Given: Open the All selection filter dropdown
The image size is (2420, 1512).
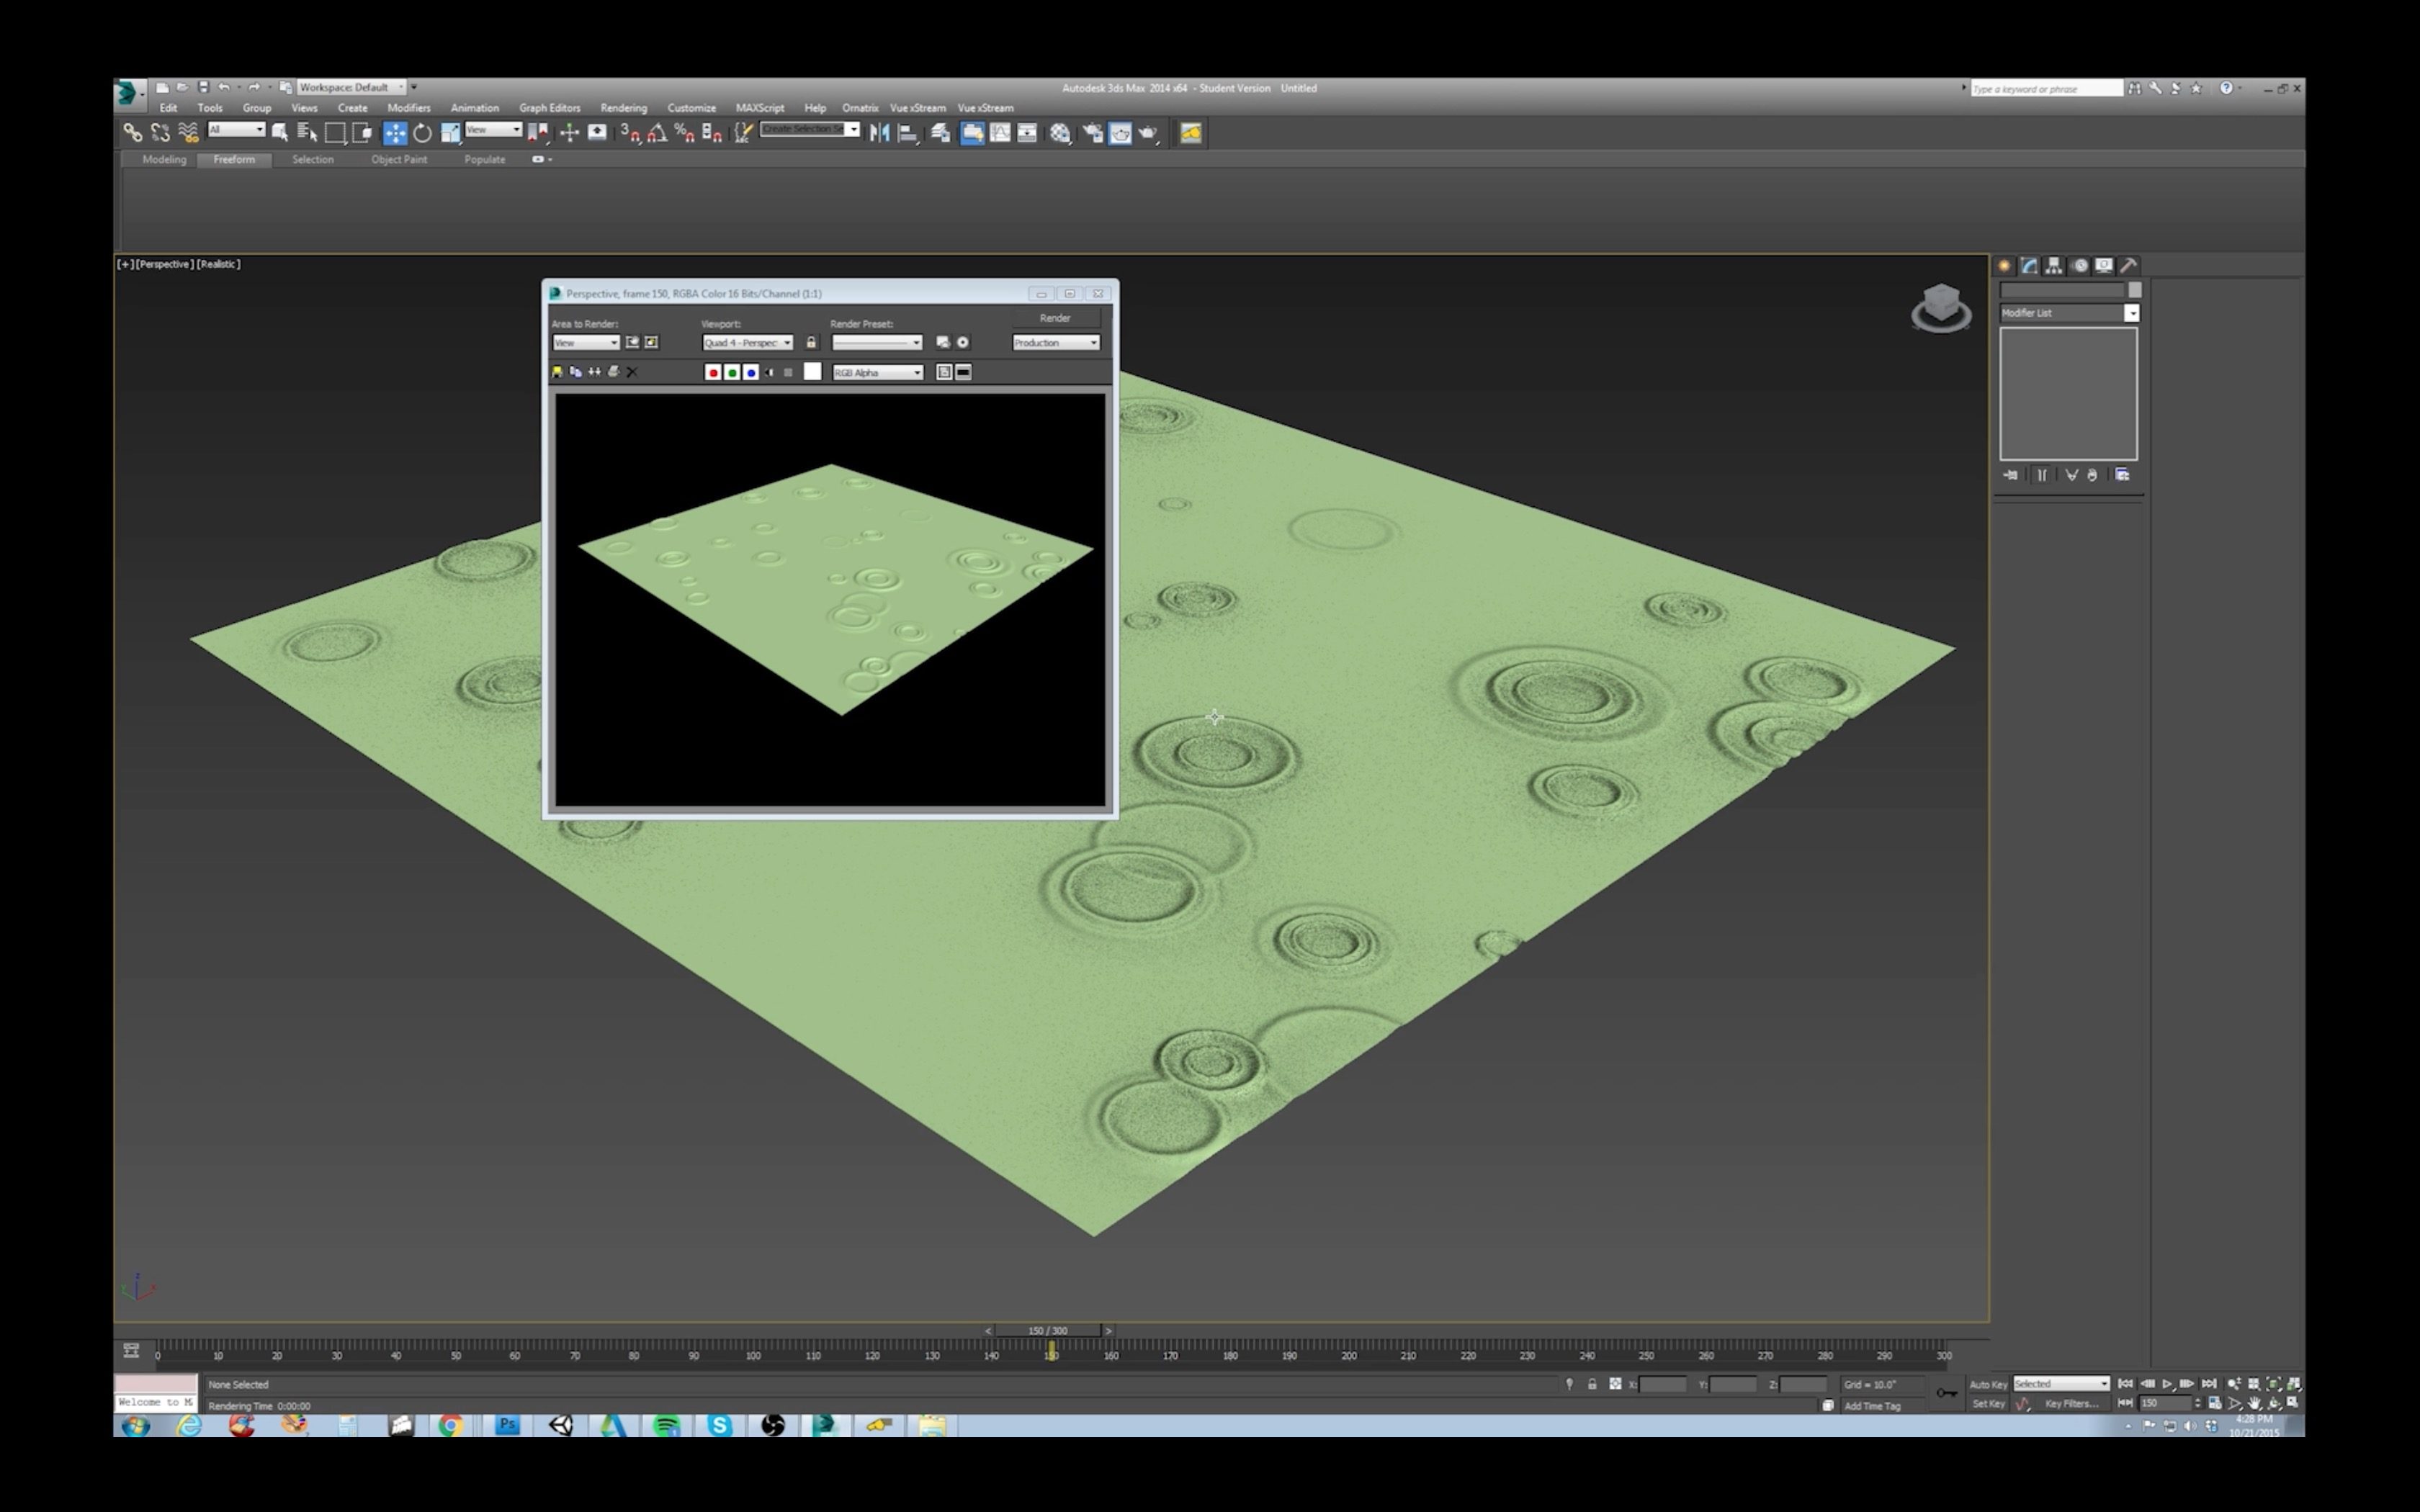Looking at the screenshot, I should click(x=236, y=130).
